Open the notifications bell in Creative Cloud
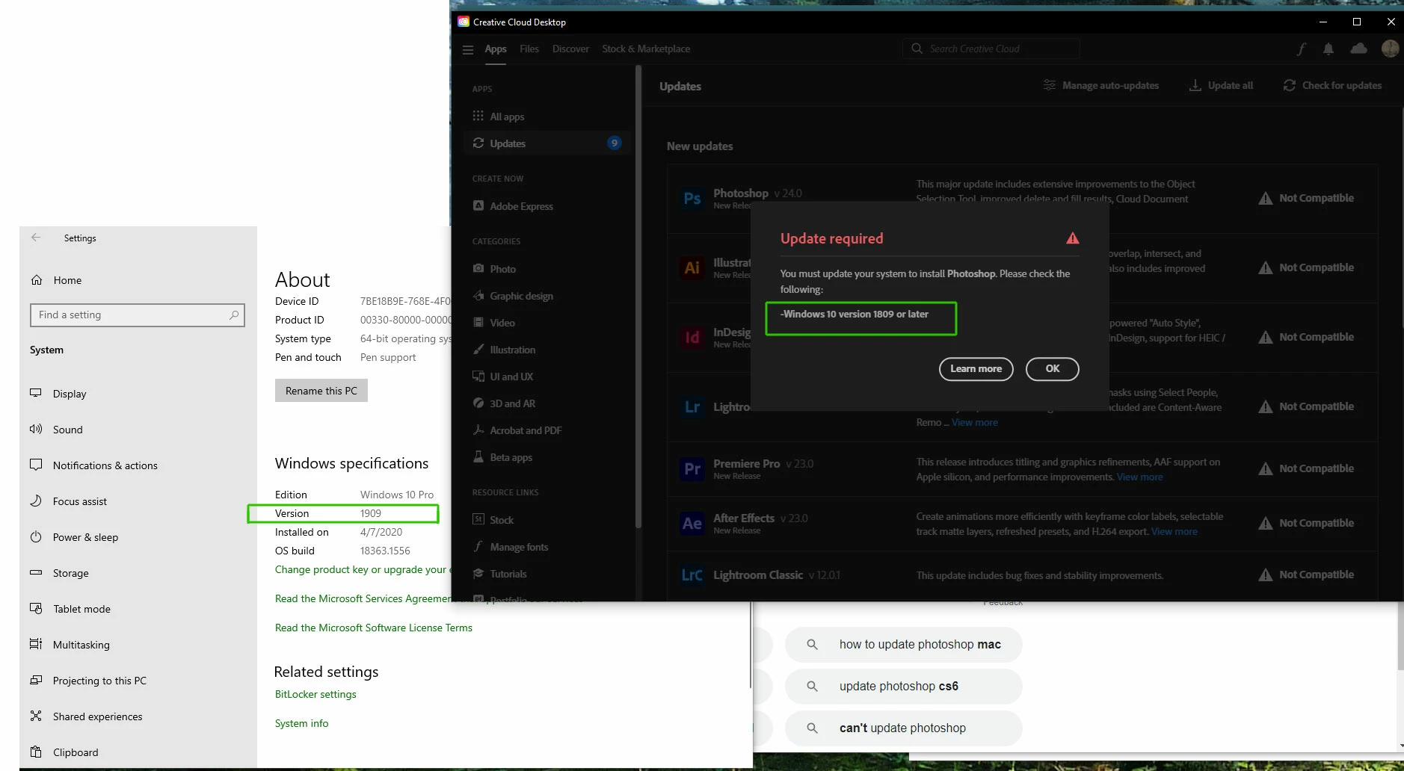 1328,49
